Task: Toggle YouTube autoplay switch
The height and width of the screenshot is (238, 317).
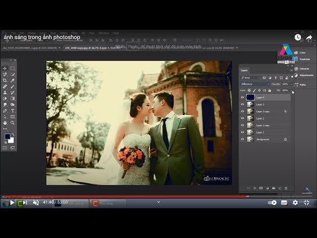Action: pos(272,202)
